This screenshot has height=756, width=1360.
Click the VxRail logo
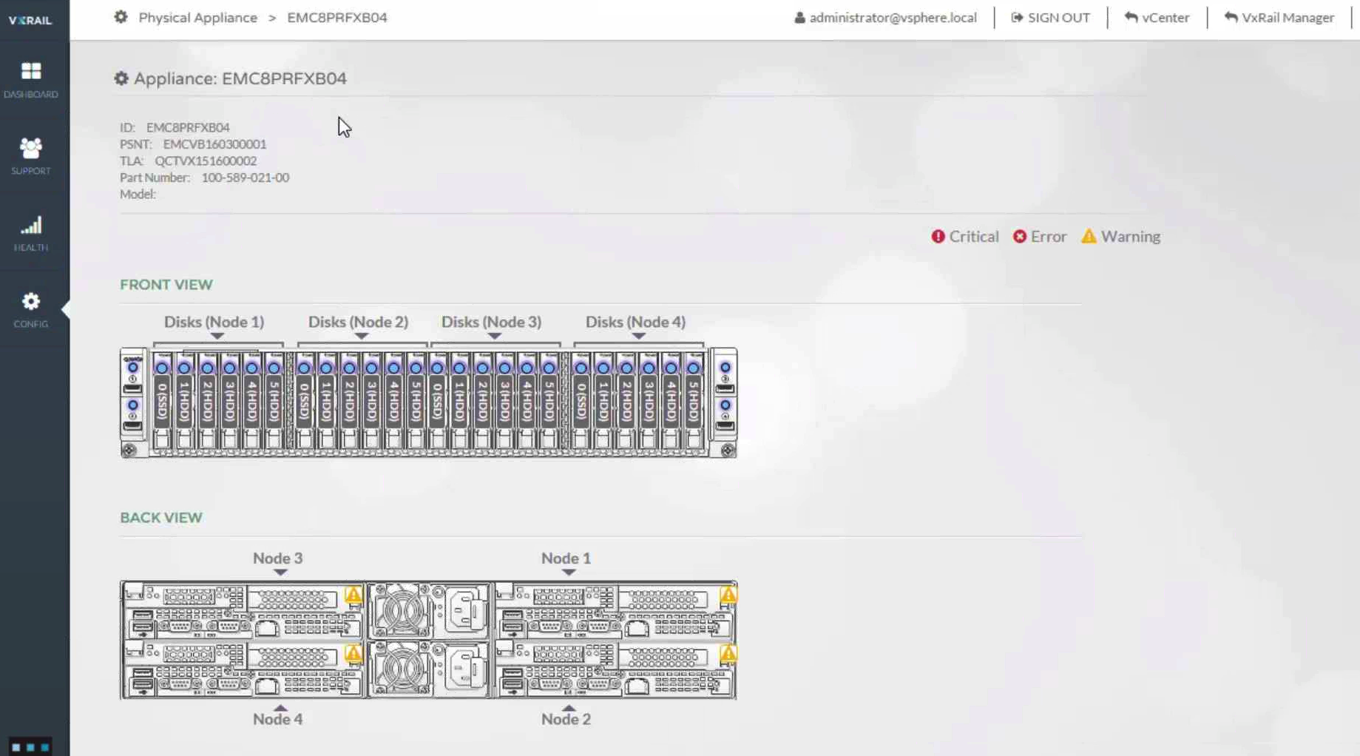point(30,20)
